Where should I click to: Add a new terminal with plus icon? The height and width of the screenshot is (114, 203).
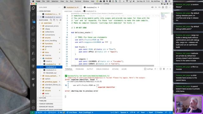155,69
